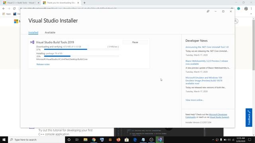The height and width of the screenshot is (143, 255).
Task: Show hidden system tray icons
Action: (x=213, y=139)
